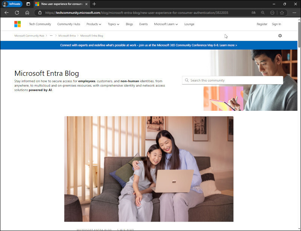
Task: Click the Register link
Action: coord(262,24)
